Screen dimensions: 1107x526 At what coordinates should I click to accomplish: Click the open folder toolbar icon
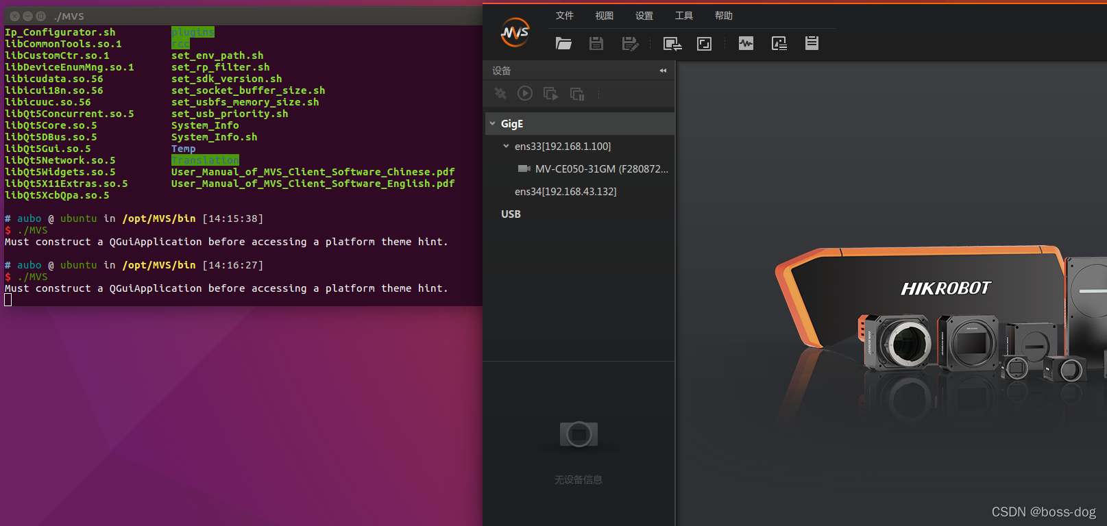[x=563, y=44]
